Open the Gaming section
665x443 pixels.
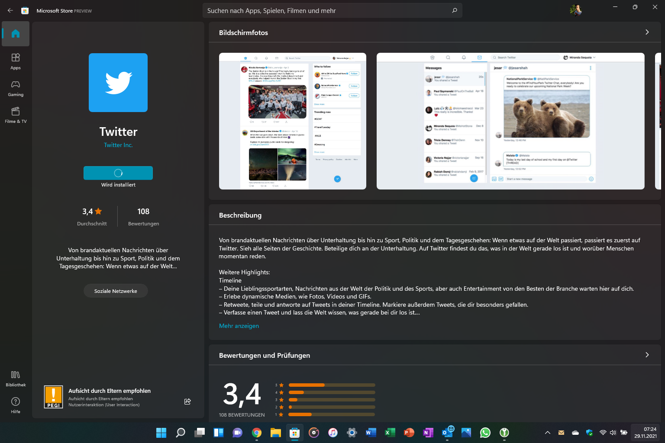(x=16, y=88)
